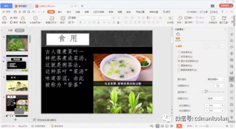Image resolution: width=236 pixels, height=129 pixels.
Task: Expand the placement mode (放置方式) dropdown
Action: 215,98
